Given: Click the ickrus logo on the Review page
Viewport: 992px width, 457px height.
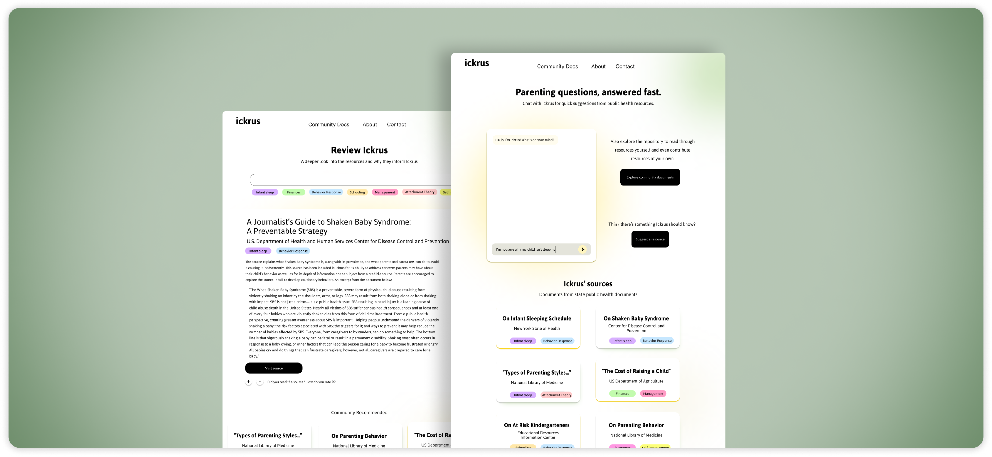Looking at the screenshot, I should (248, 121).
